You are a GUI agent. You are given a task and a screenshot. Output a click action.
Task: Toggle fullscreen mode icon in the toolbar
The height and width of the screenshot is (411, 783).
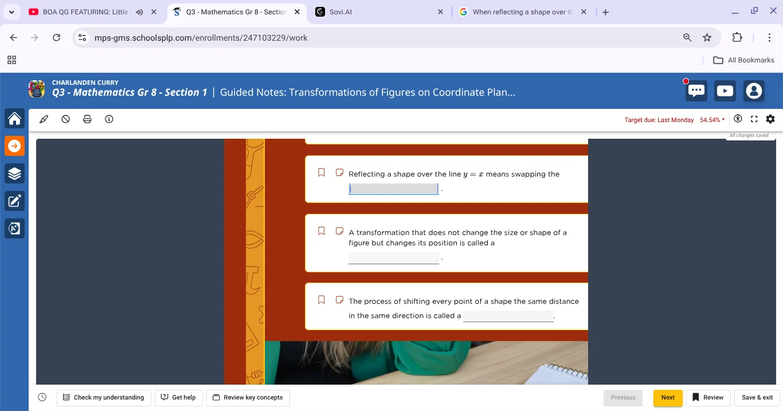pos(754,119)
